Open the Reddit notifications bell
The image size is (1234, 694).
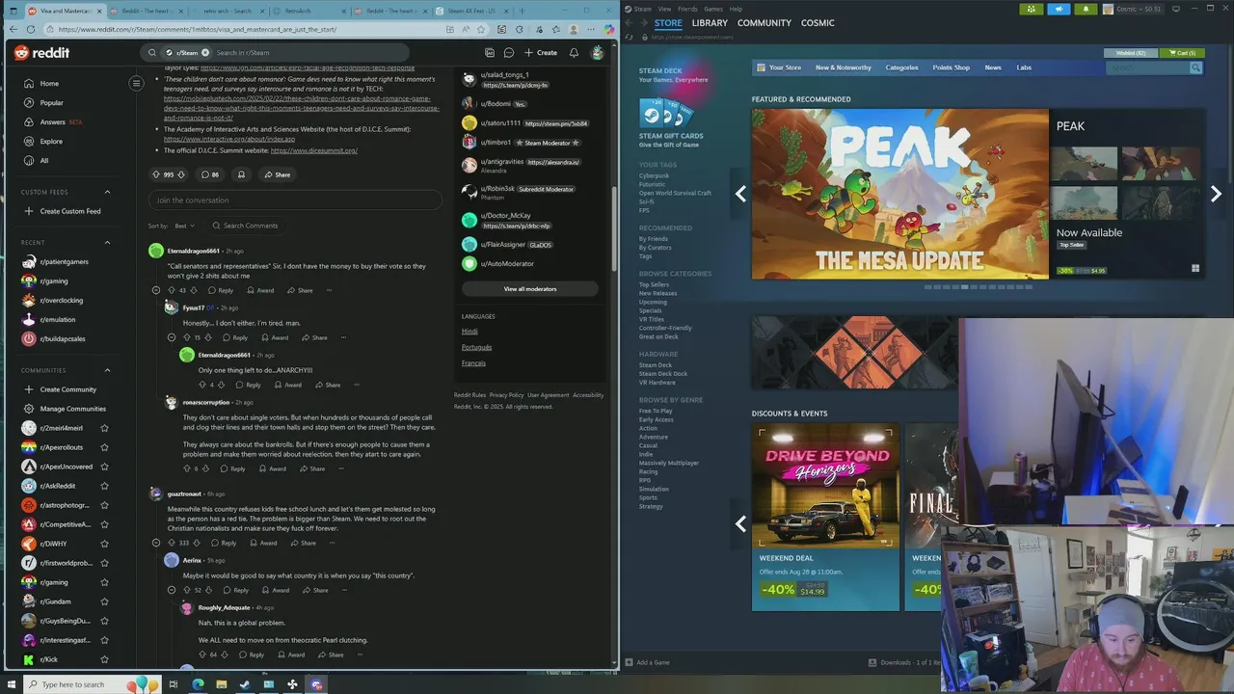click(574, 53)
